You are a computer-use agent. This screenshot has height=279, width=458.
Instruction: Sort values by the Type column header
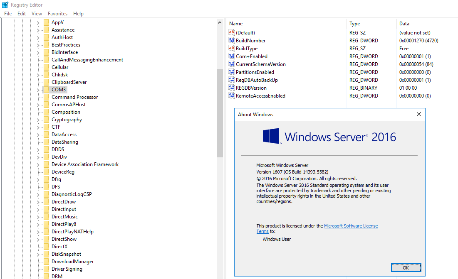371,24
